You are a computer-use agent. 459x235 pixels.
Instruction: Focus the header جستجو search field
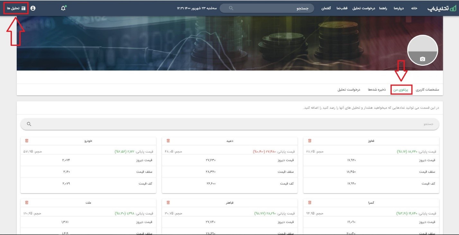(267, 8)
